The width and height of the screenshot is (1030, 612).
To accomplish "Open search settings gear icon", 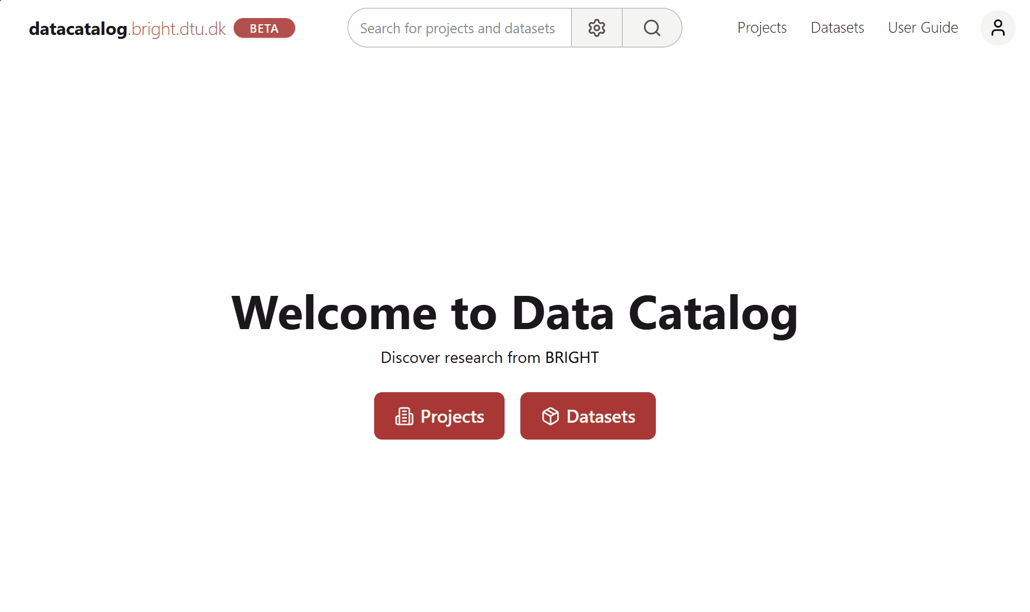I will point(597,28).
